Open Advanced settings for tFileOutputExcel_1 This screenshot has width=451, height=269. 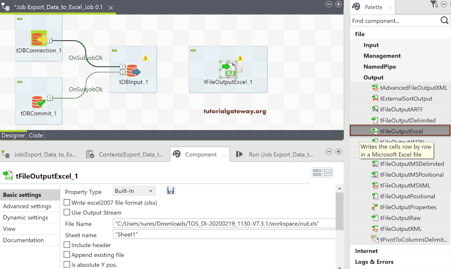tap(27, 206)
